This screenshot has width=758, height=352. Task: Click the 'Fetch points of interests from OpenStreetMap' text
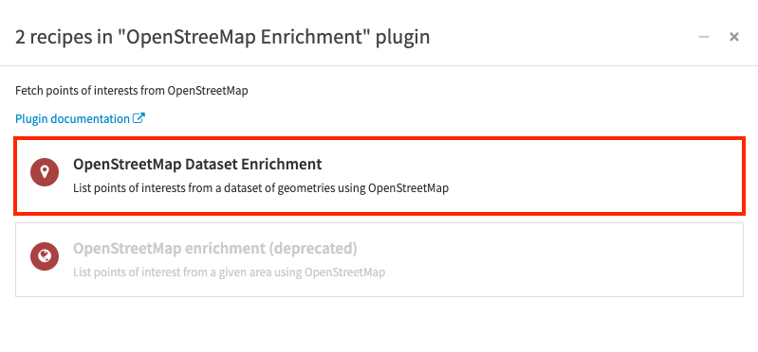[132, 91]
